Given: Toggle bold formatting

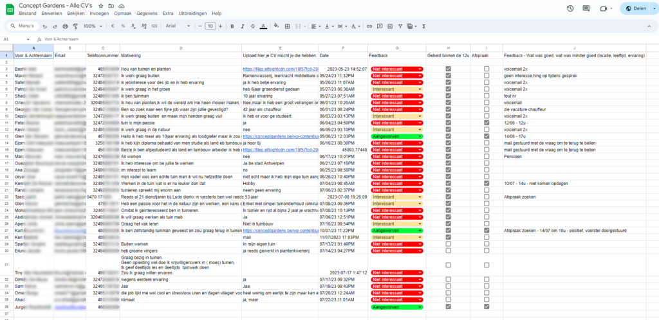Looking at the screenshot, I should pyautogui.click(x=232, y=26).
